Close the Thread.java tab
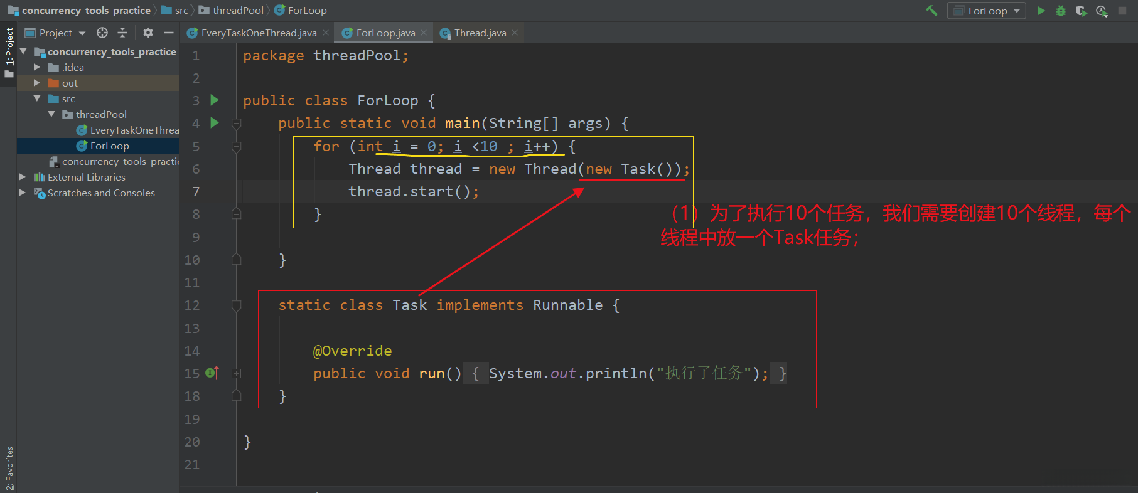 (x=515, y=33)
